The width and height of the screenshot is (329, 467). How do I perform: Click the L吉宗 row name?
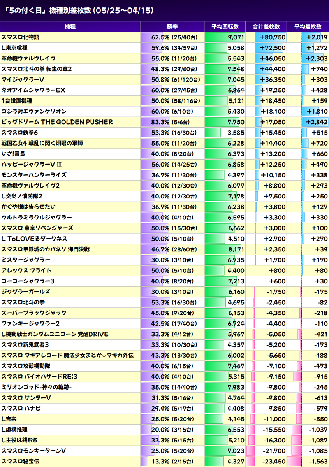click(9, 419)
